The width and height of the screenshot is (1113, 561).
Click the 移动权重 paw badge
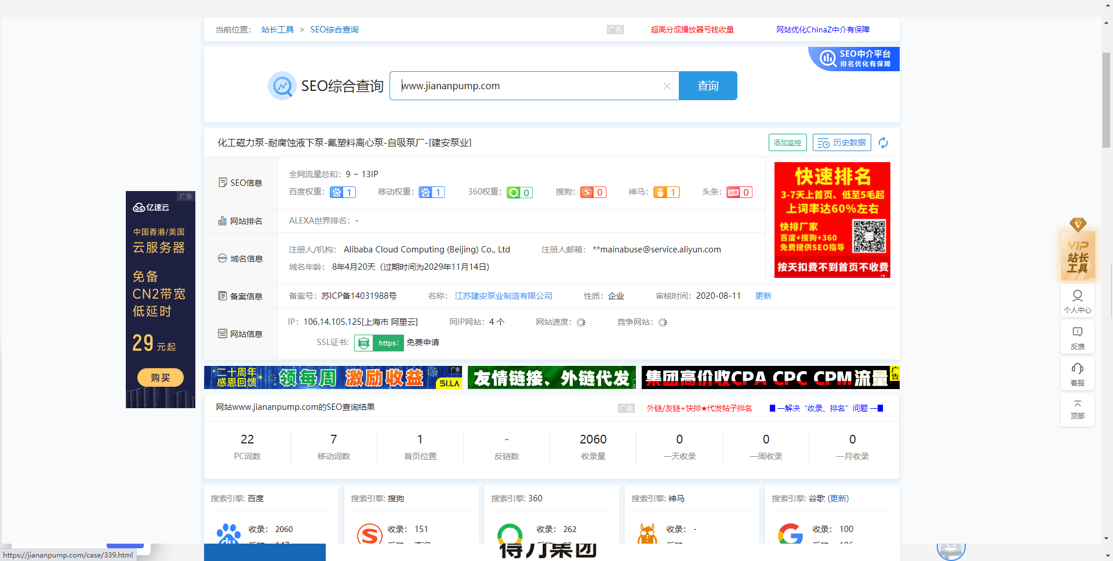[x=432, y=192]
